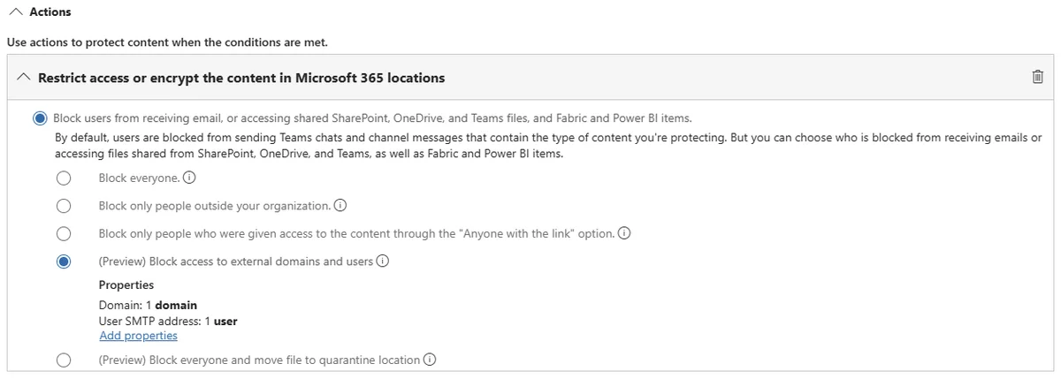Click the Domain: 1 domain property line

click(148, 306)
